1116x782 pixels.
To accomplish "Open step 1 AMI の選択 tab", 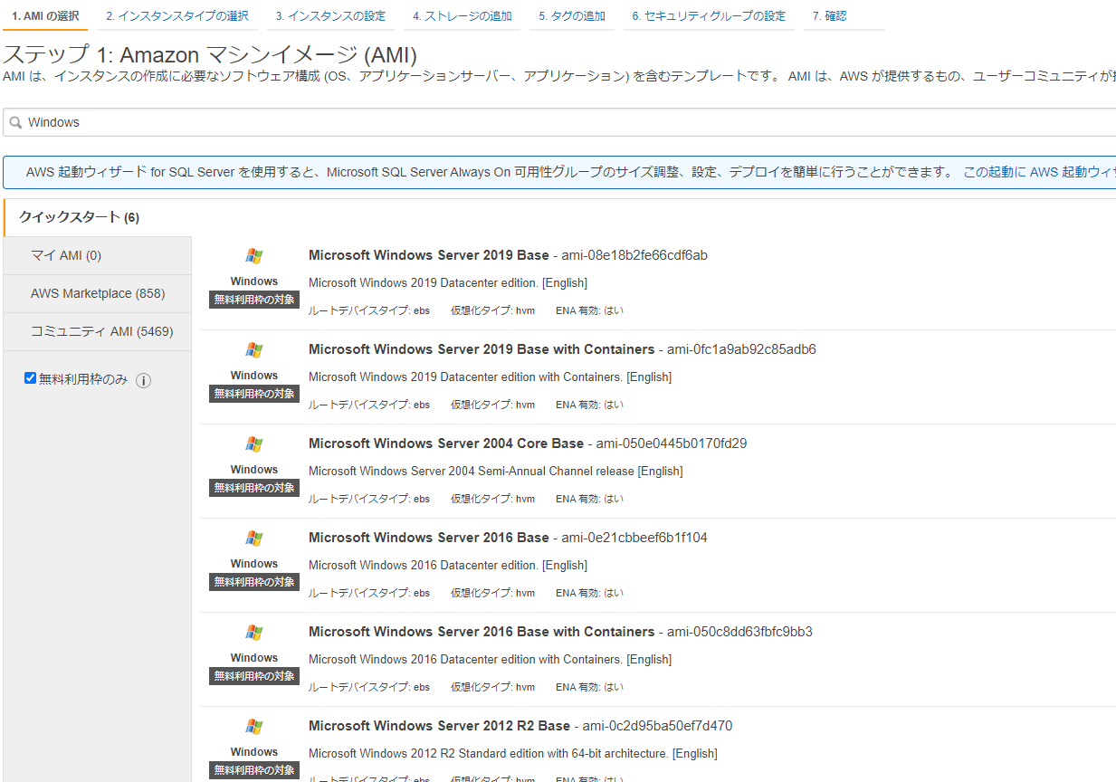I will [45, 16].
